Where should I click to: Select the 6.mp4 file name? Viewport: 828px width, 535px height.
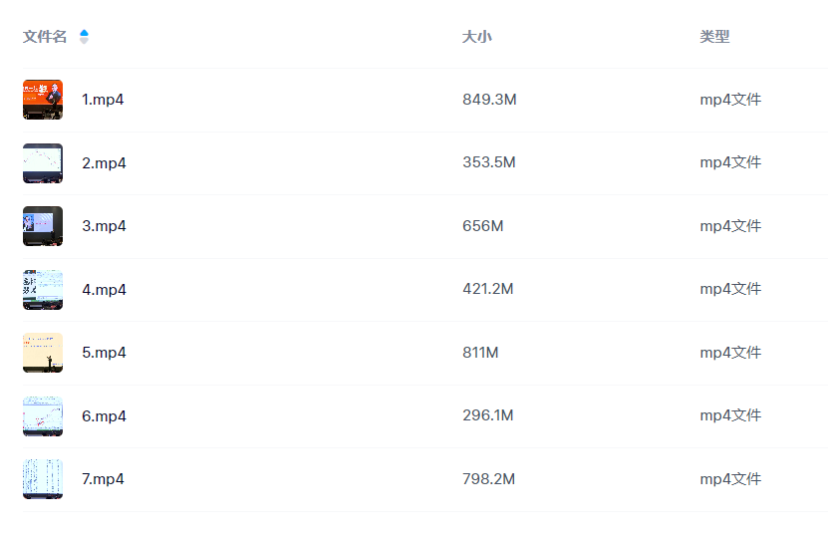[x=104, y=416]
